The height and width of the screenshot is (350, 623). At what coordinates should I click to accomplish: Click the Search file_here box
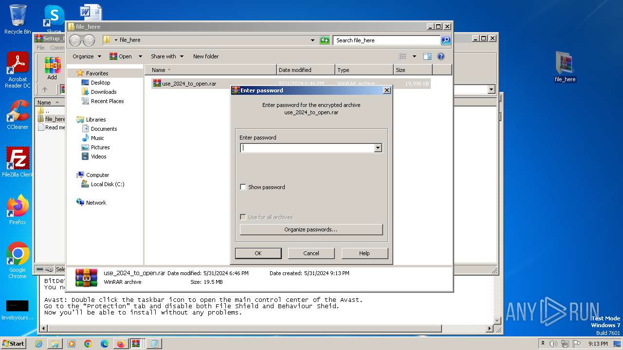[387, 40]
